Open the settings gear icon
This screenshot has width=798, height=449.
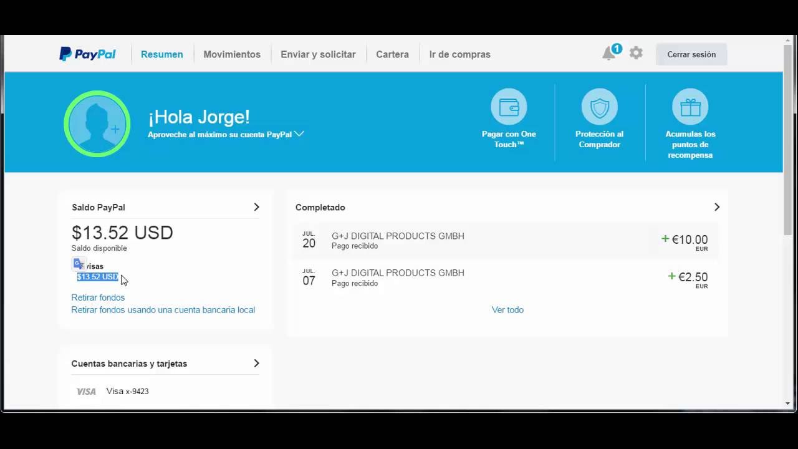[636, 53]
